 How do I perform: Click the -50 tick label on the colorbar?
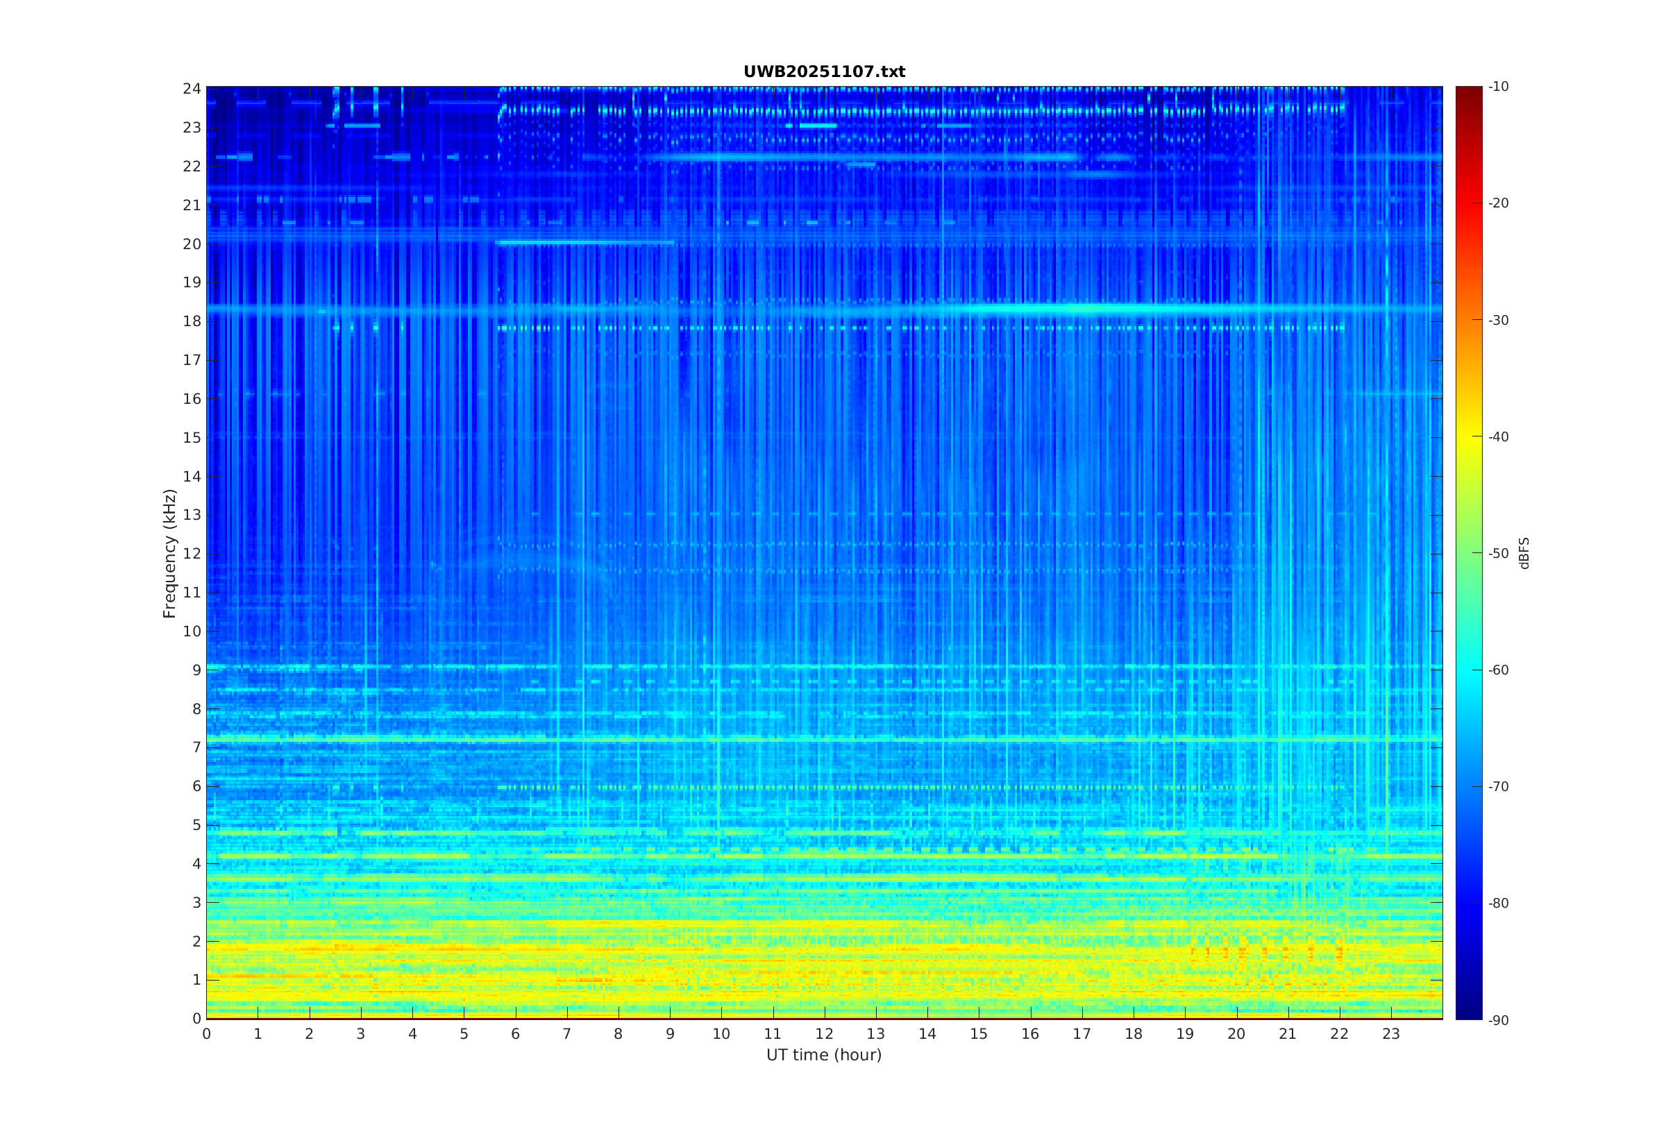point(1498,553)
